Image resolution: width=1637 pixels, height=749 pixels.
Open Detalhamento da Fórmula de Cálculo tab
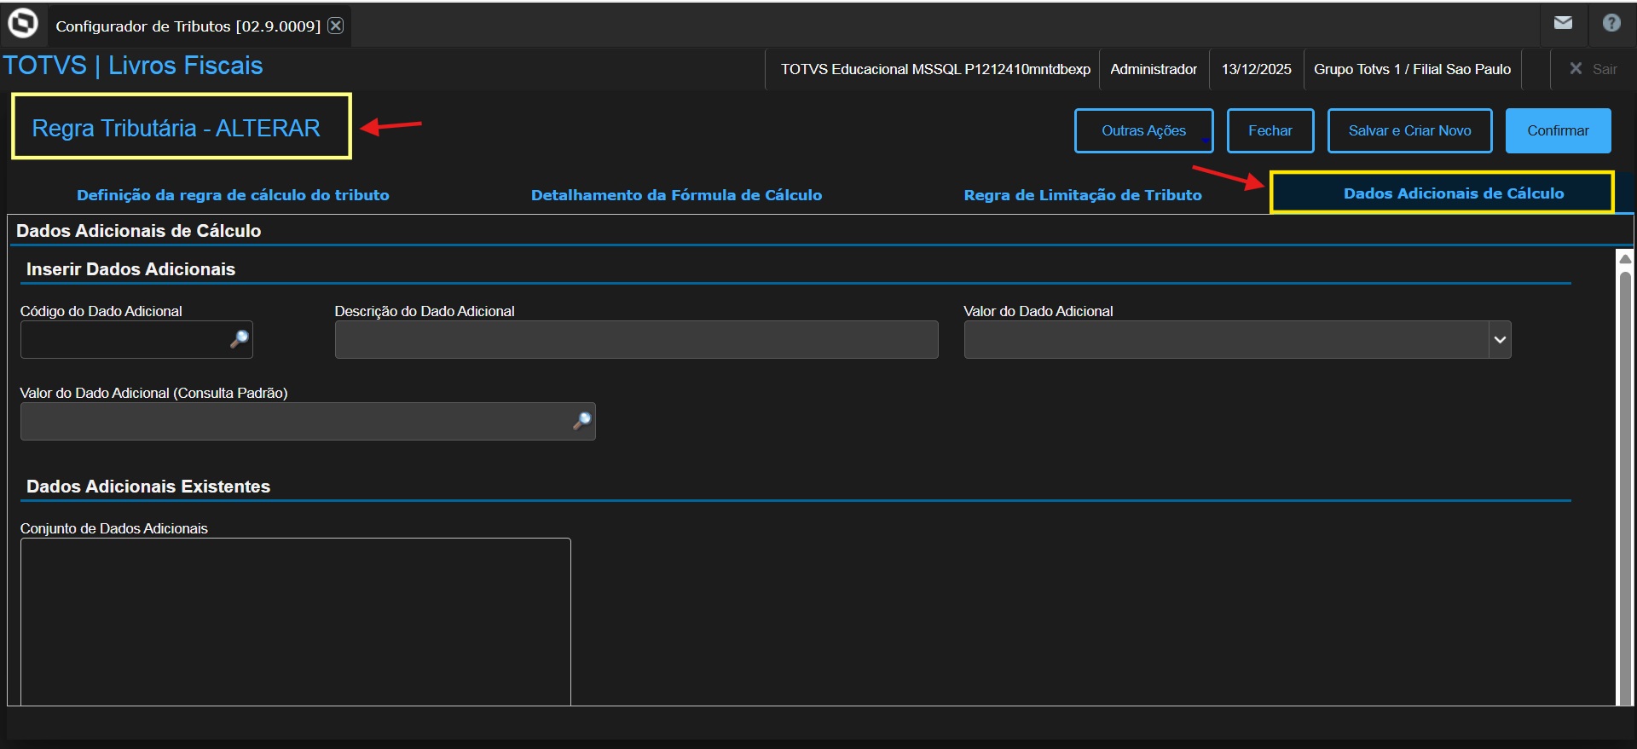click(x=676, y=195)
